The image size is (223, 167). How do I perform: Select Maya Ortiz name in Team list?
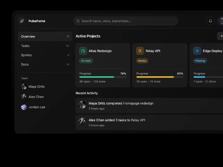tap(37, 87)
